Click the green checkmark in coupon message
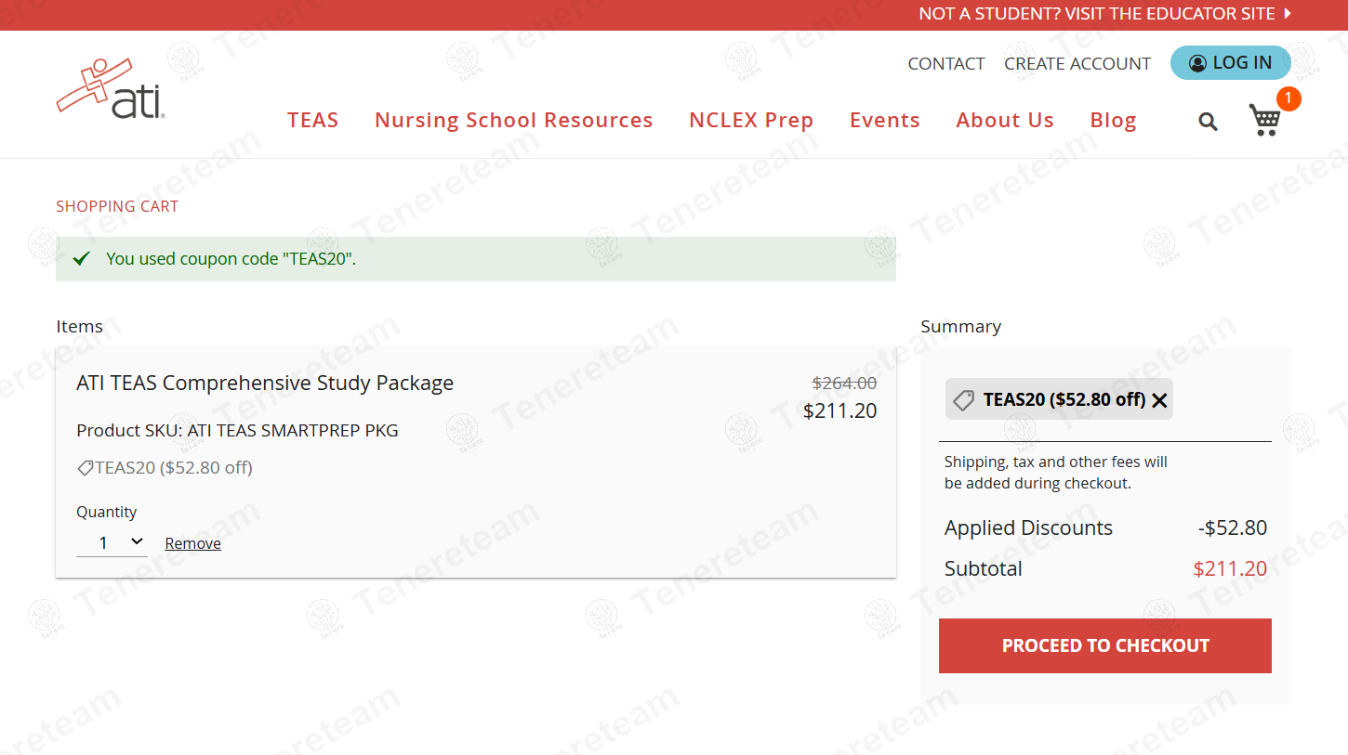This screenshot has width=1348, height=755. (x=82, y=259)
